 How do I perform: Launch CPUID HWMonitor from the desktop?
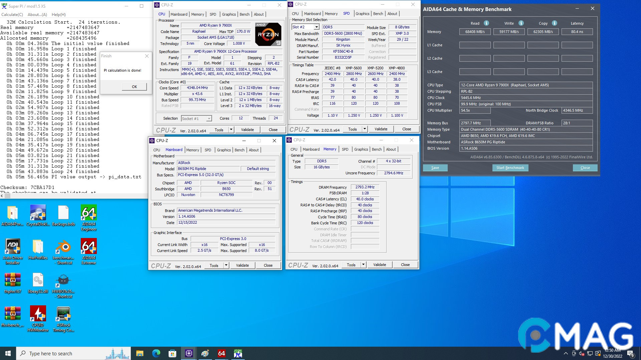(x=38, y=313)
